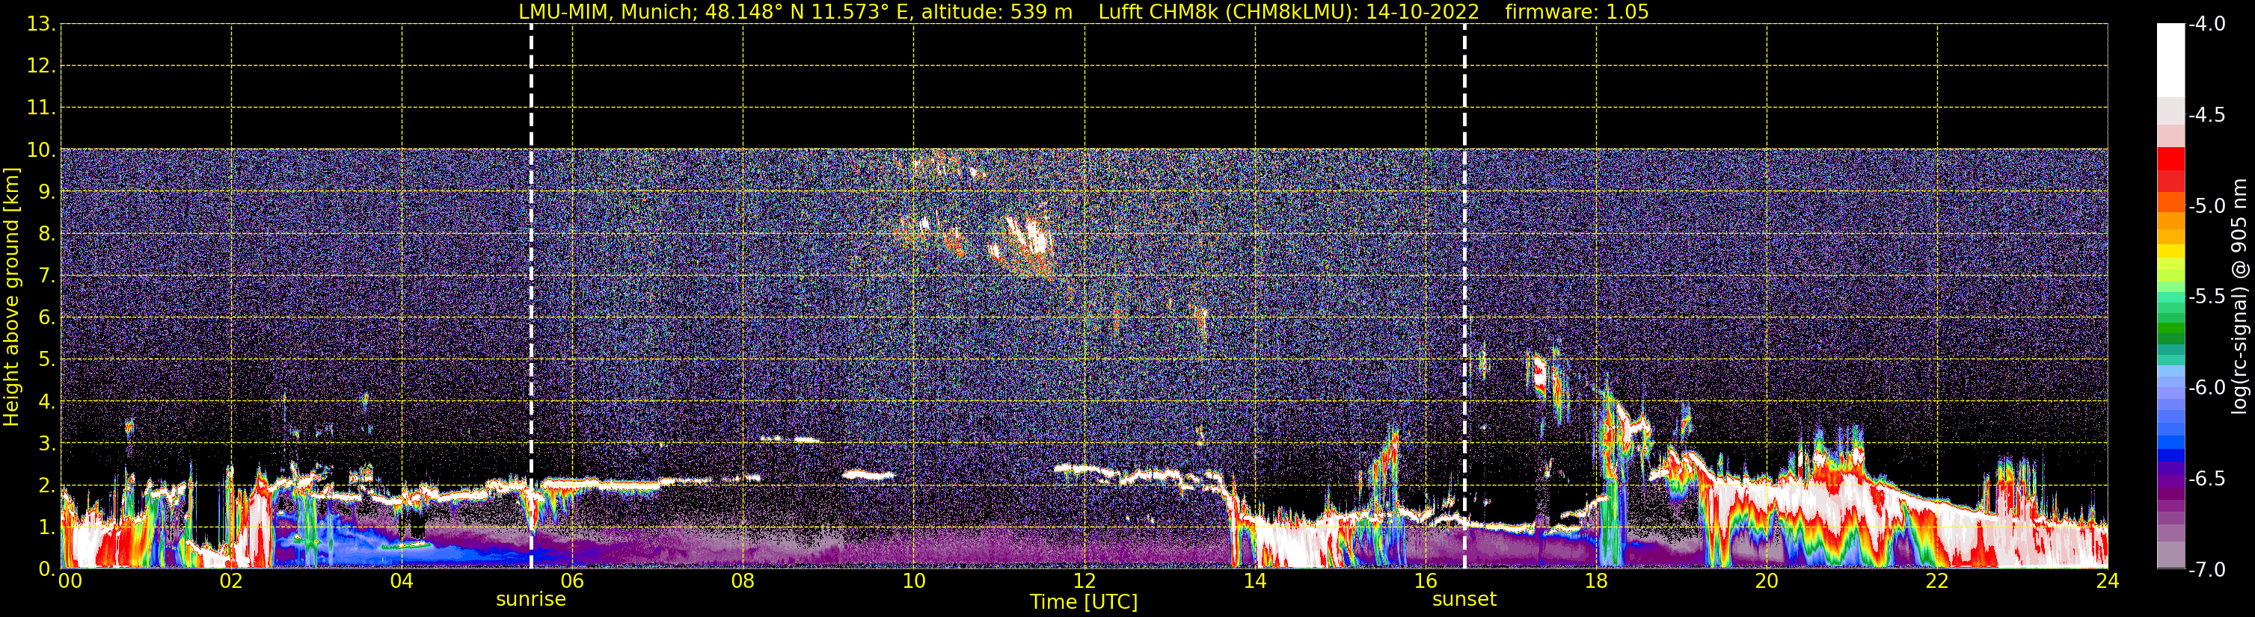Pick the grey segment at the colorbar bottom
The width and height of the screenshot is (2255, 617).
pyautogui.click(x=2170, y=555)
